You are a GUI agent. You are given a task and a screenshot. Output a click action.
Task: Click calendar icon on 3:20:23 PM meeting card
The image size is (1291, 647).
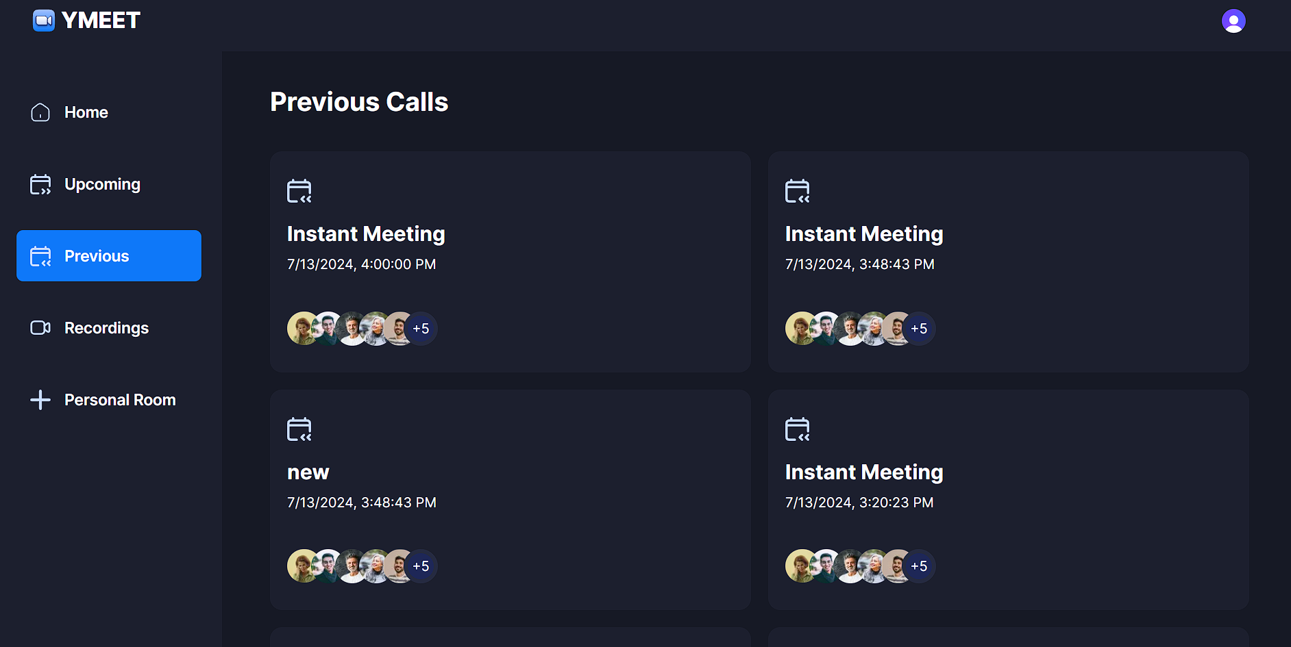coord(798,429)
